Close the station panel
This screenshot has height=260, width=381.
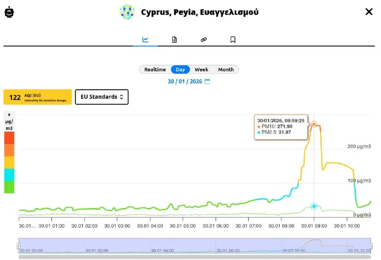click(x=369, y=12)
